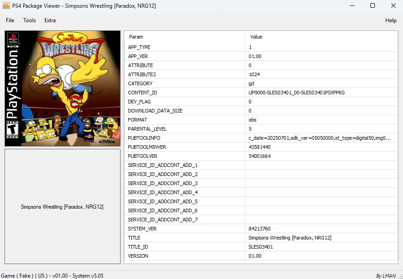Select the CATEGORY parameter row
Viewport: 403px width, 279px height.
coord(261,83)
